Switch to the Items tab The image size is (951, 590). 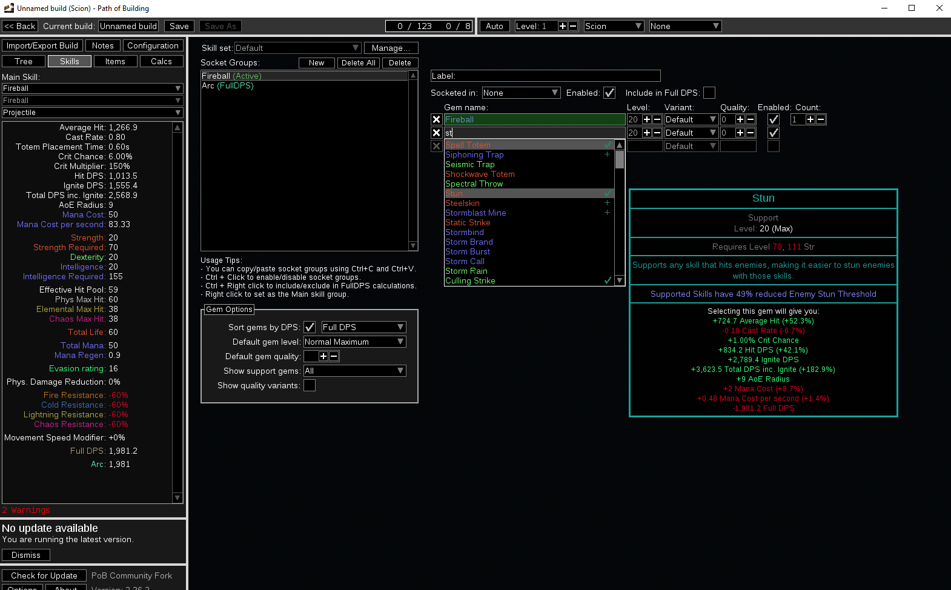tap(115, 61)
